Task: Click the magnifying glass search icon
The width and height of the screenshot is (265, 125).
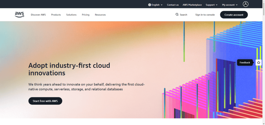Action: click(x=177, y=14)
